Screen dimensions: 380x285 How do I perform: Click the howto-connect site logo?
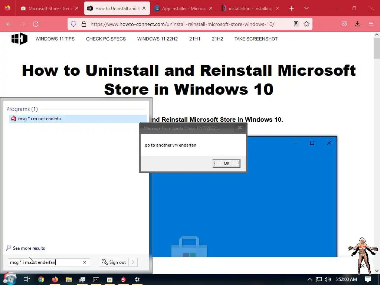pyautogui.click(x=19, y=39)
